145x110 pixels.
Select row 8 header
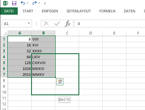point(4,80)
